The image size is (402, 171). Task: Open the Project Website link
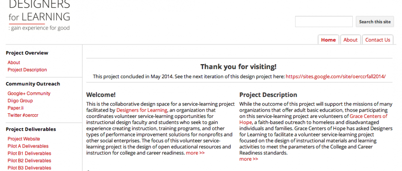(24, 139)
